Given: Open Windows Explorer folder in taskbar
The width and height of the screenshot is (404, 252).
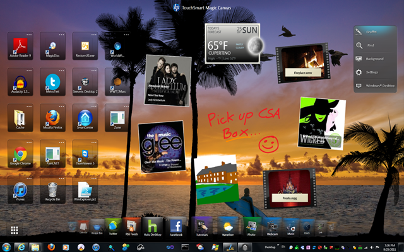Looking at the screenshot, I should tap(35, 247).
